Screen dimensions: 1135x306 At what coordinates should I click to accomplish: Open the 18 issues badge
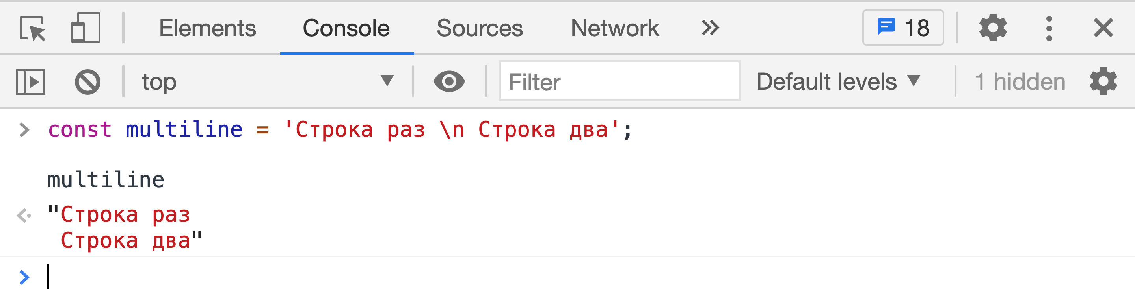tap(903, 28)
